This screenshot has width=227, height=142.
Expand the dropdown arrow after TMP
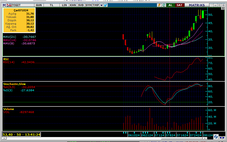coord(101,5)
